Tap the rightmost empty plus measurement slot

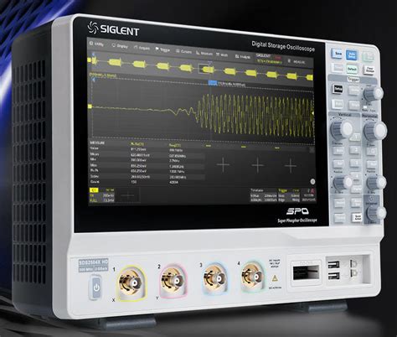[291, 165]
